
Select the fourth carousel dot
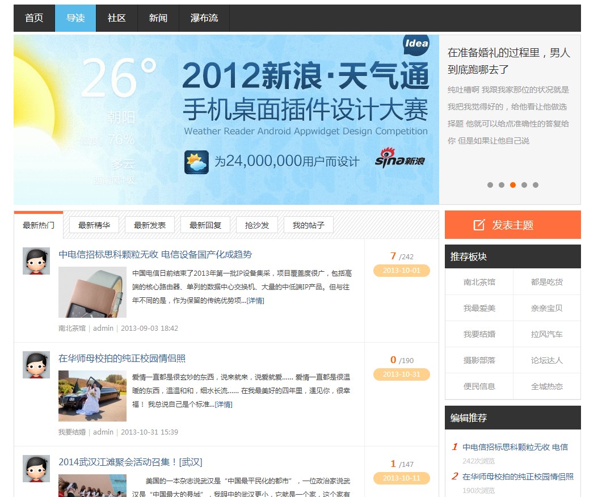tap(524, 185)
